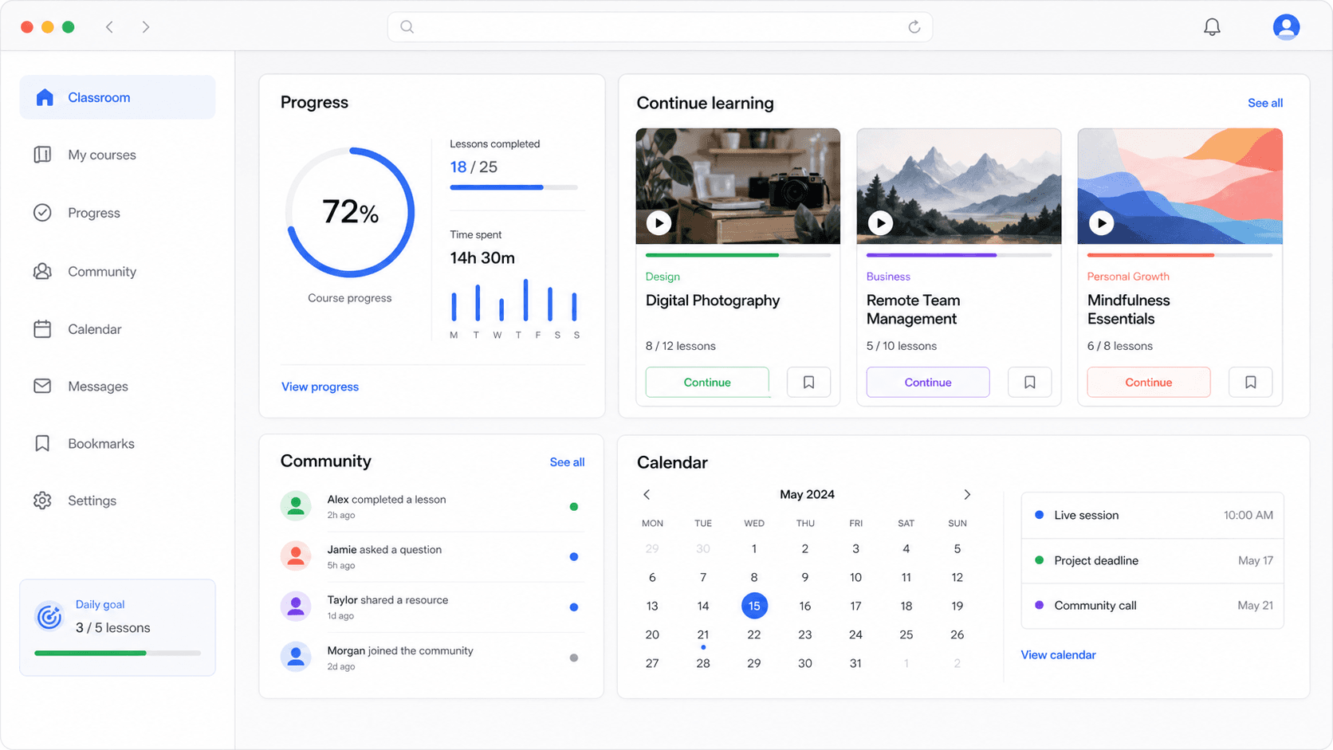Go to next month in calendar
Screen dimensions: 1333x750
tap(967, 495)
